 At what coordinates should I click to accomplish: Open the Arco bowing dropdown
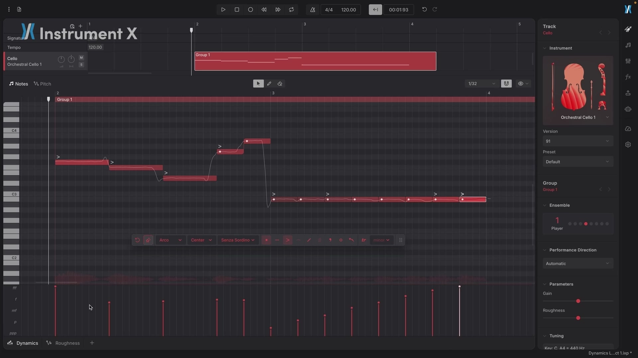(170, 240)
